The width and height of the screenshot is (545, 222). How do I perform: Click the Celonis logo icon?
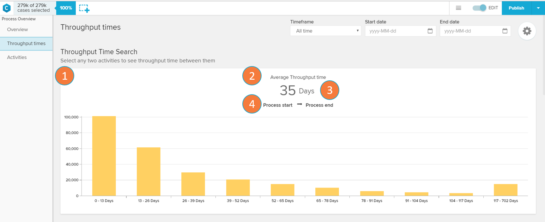point(7,8)
